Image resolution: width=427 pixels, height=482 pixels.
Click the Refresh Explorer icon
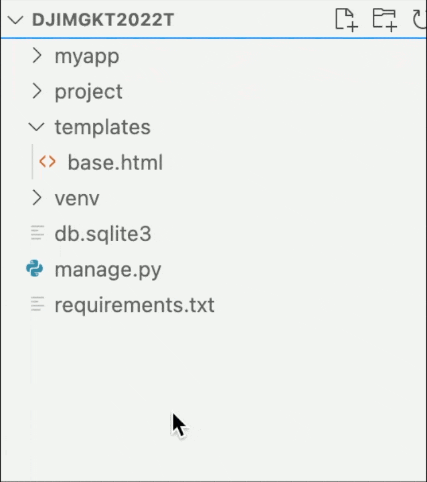click(420, 19)
